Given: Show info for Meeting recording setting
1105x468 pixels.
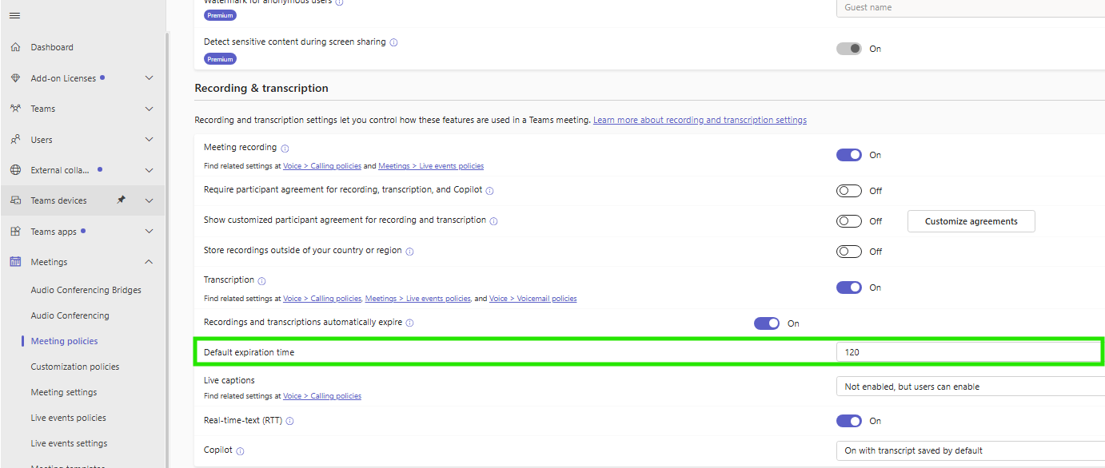Looking at the screenshot, I should point(285,149).
